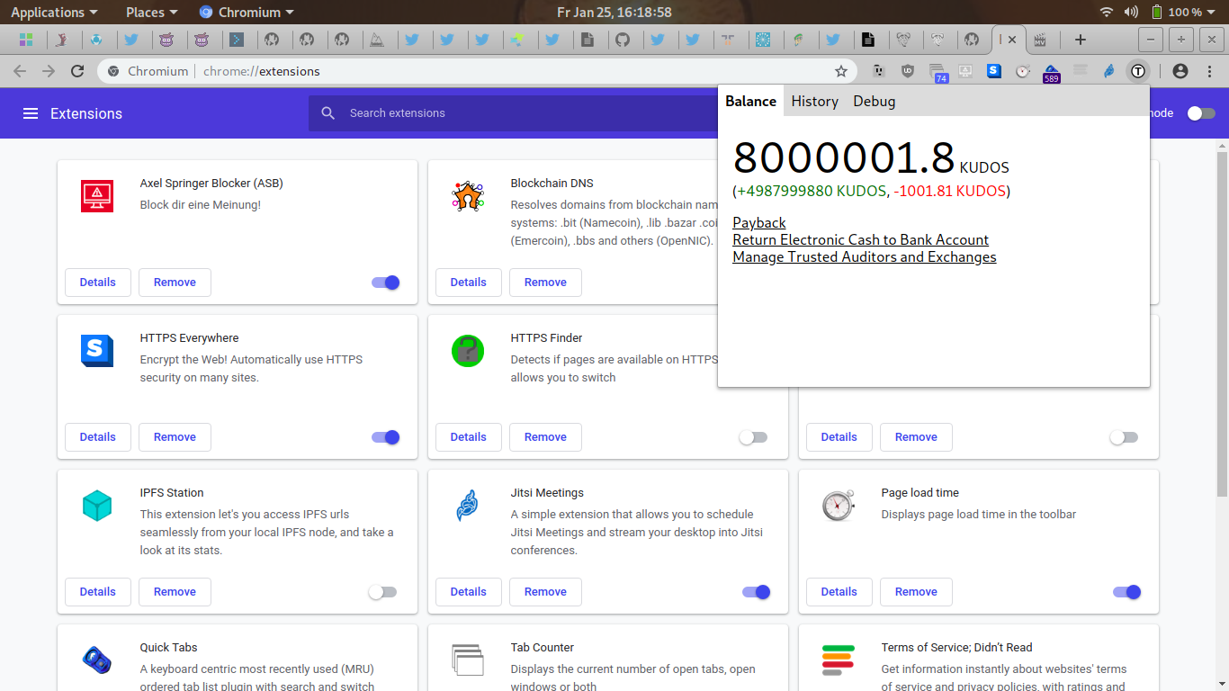Open the uBlock Origin shield extension icon
This screenshot has width=1229, height=691.
coord(908,71)
